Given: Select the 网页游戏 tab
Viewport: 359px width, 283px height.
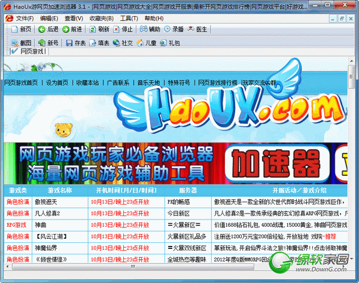Looking at the screenshot, I should pos(29,51).
